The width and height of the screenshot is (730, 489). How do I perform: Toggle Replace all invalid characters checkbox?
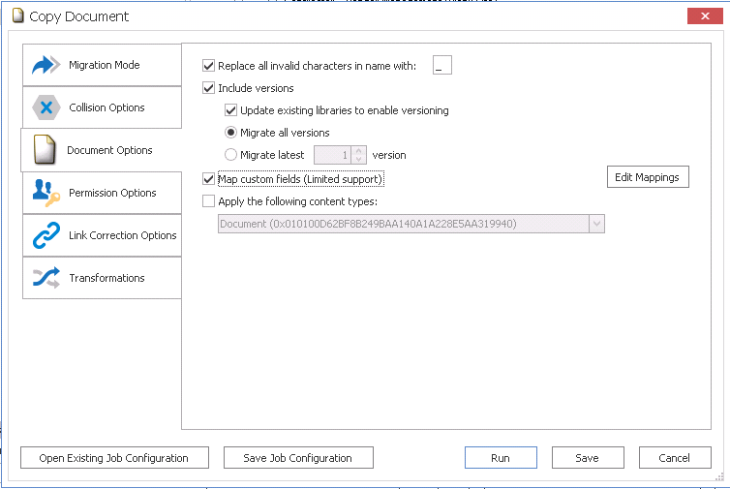[x=209, y=66]
